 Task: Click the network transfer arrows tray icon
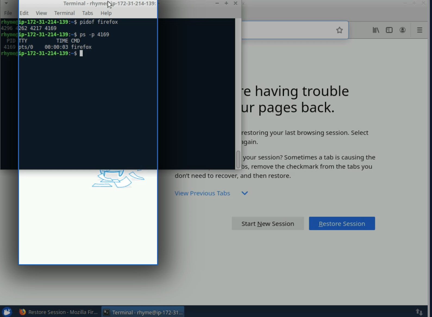point(419,312)
